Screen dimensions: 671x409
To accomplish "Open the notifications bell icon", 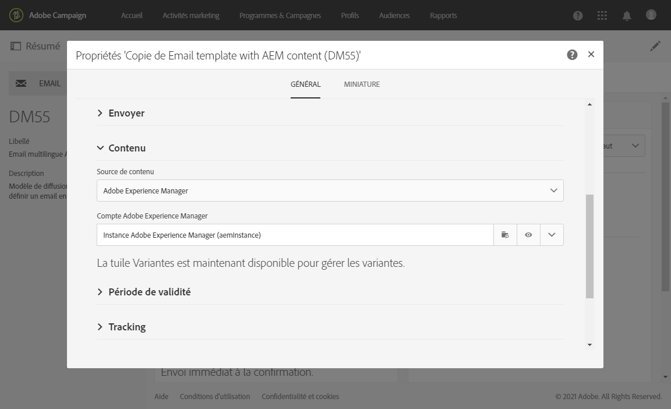I will pos(627,16).
